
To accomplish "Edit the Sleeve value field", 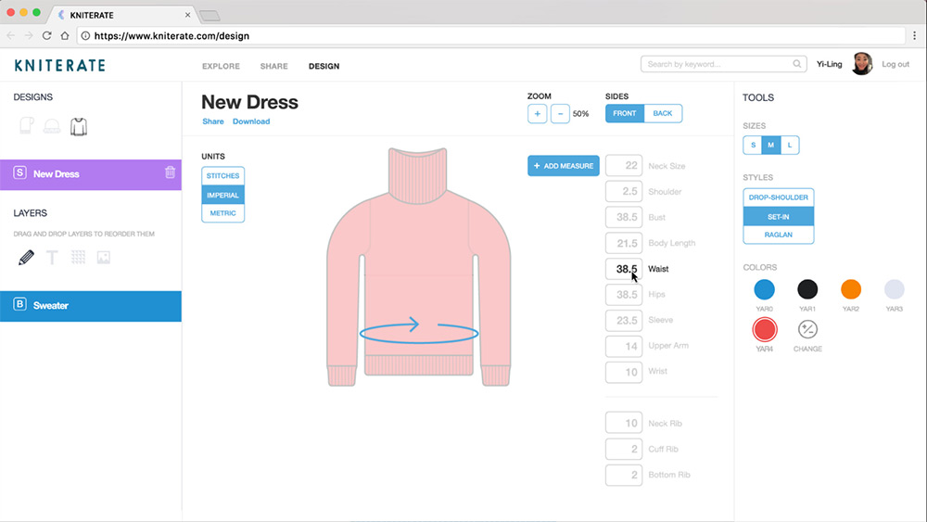I will (x=624, y=320).
